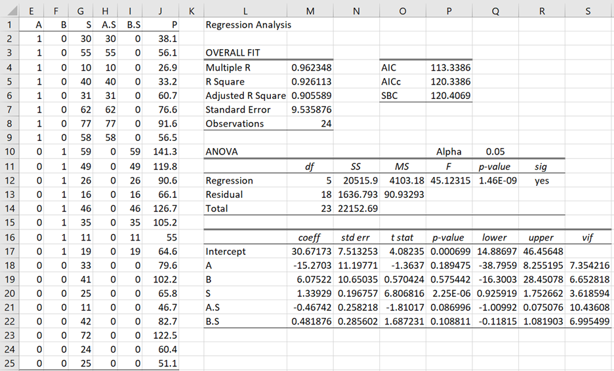Viewport: 614px width, 371px height.
Task: Click the 'Intercept' label cell
Action: point(245,251)
